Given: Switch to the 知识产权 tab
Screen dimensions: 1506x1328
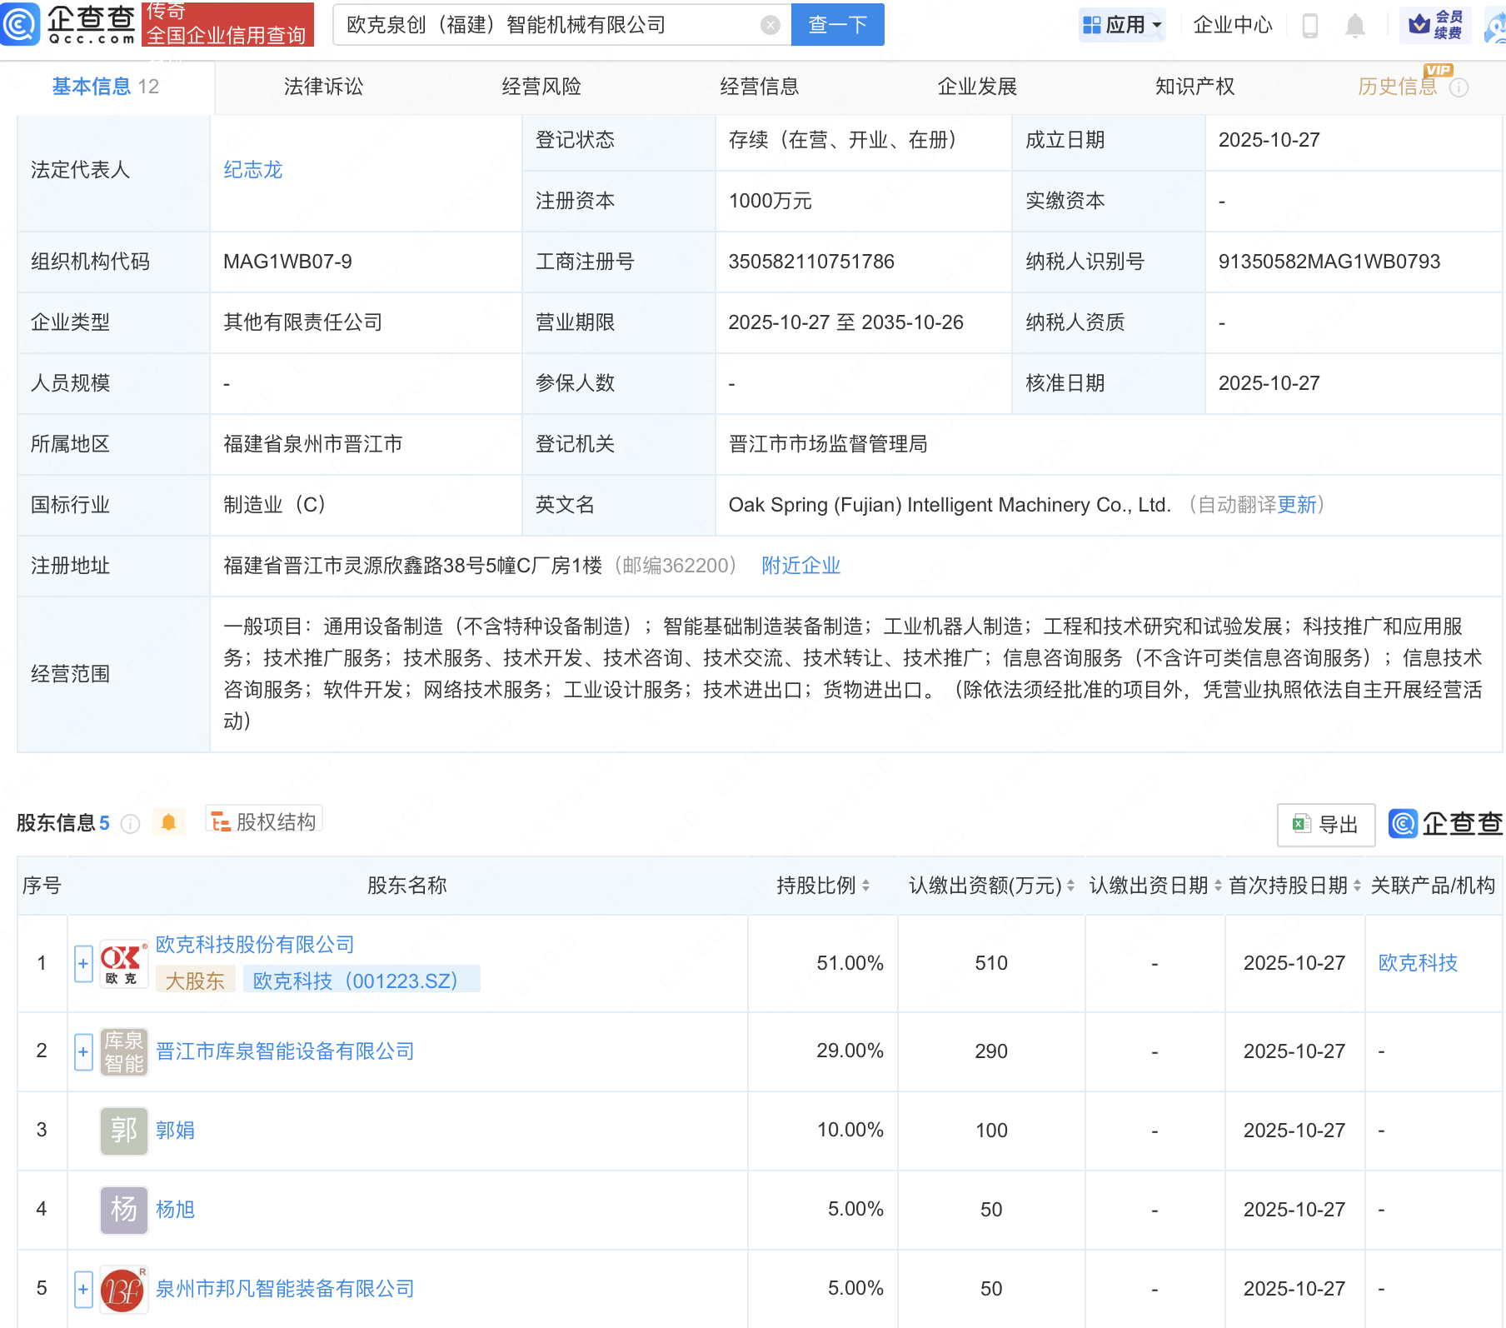Looking at the screenshot, I should point(1194,86).
